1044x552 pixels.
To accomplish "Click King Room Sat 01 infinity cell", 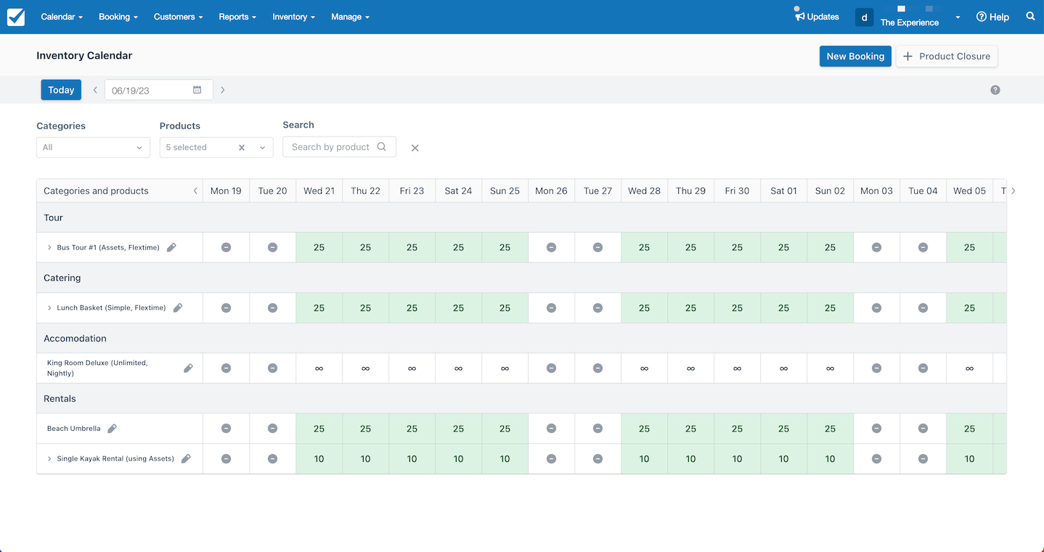I will [x=783, y=368].
